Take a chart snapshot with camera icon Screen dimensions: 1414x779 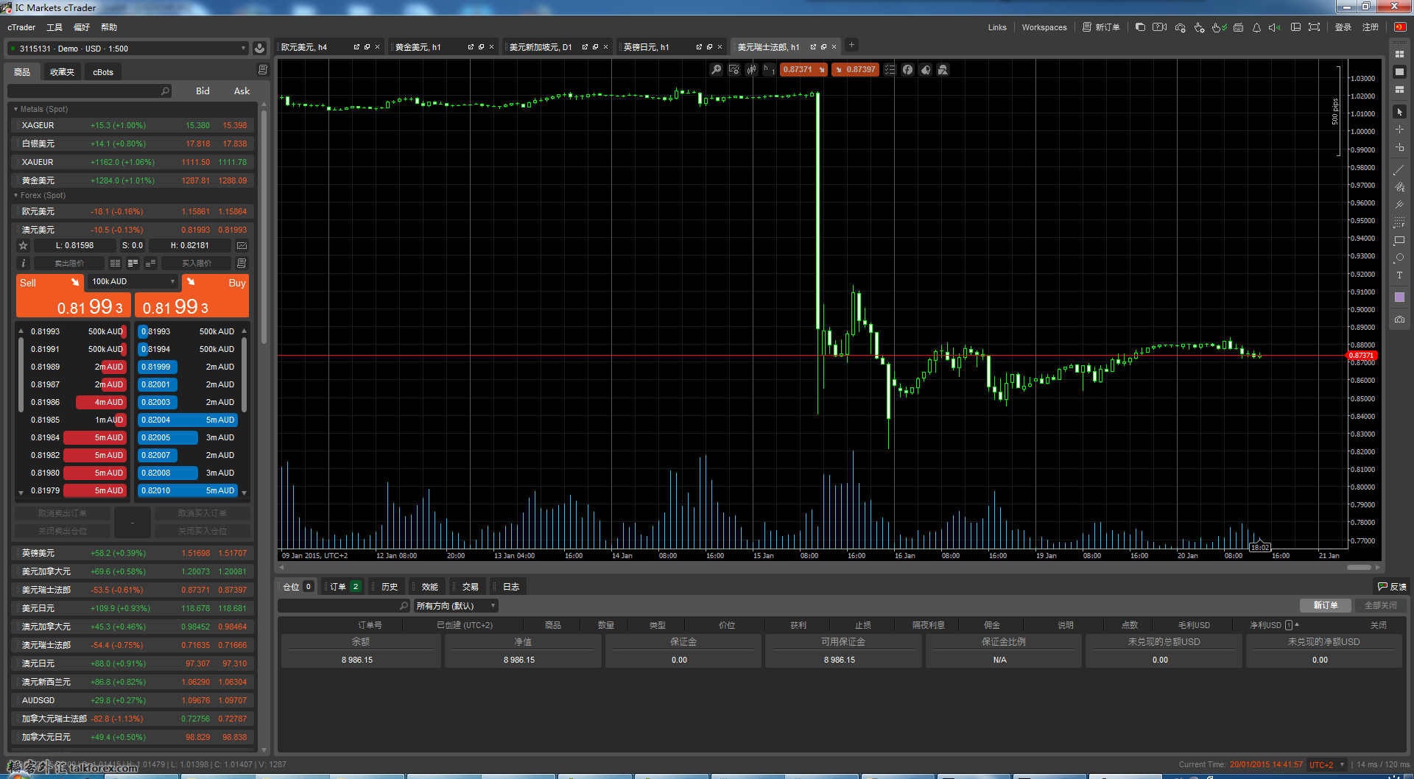click(1399, 320)
